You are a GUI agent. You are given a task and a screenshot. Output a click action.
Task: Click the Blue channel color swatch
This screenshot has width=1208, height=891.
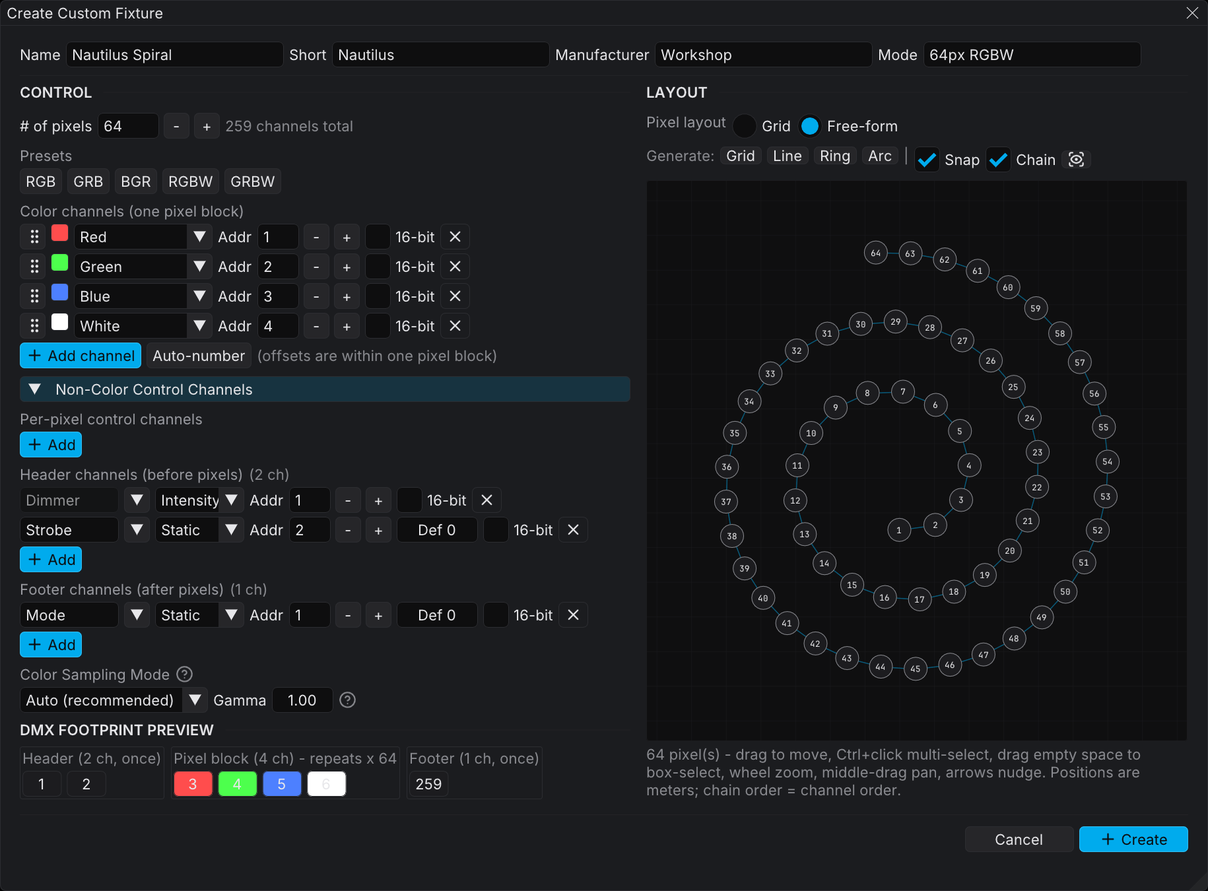click(x=59, y=292)
